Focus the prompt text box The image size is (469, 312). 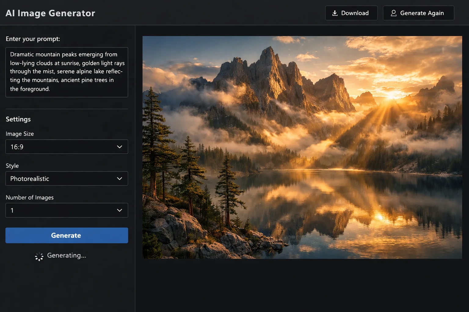(x=67, y=72)
